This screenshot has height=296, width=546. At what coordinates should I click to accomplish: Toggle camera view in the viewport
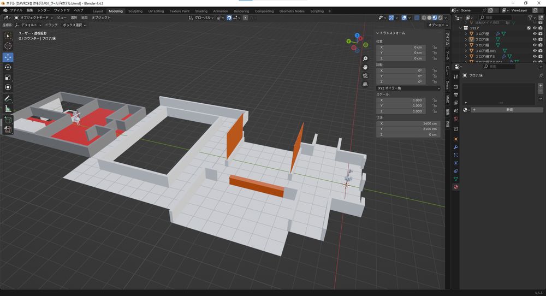(x=365, y=75)
